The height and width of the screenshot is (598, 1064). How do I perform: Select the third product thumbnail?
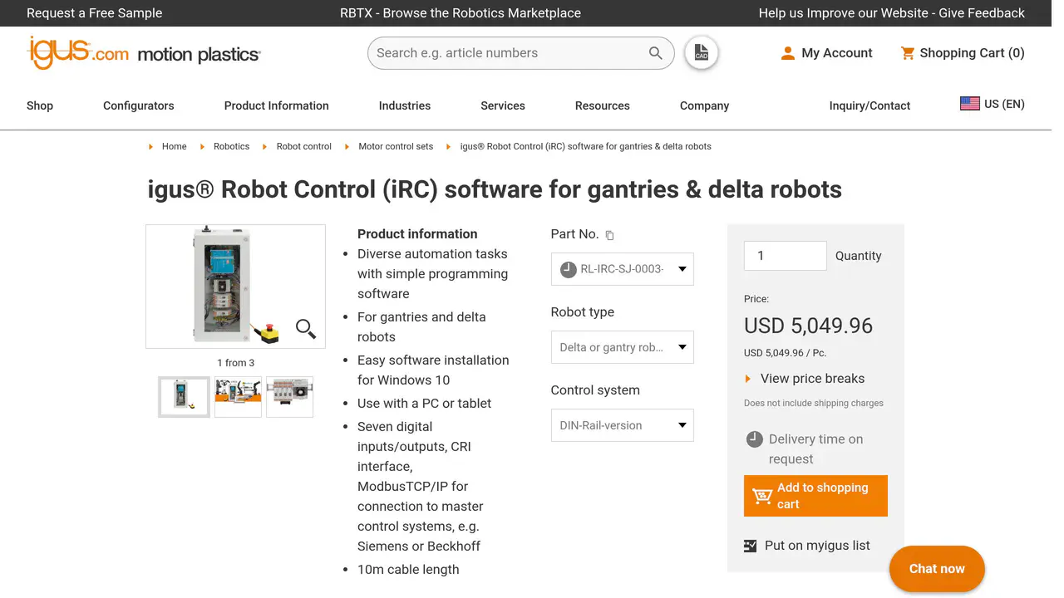point(289,397)
